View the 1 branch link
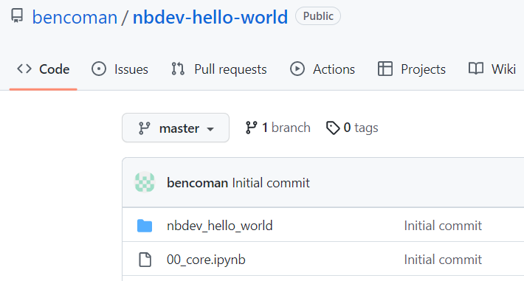The image size is (524, 281). [277, 128]
